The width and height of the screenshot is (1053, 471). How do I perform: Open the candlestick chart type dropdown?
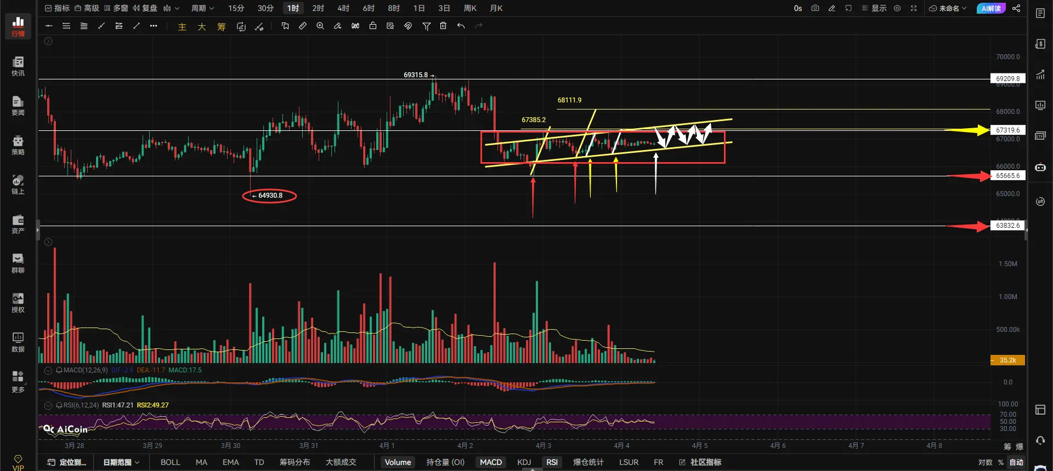(171, 8)
